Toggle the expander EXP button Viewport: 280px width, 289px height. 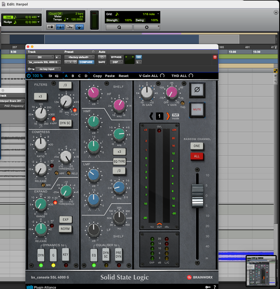(x=66, y=220)
